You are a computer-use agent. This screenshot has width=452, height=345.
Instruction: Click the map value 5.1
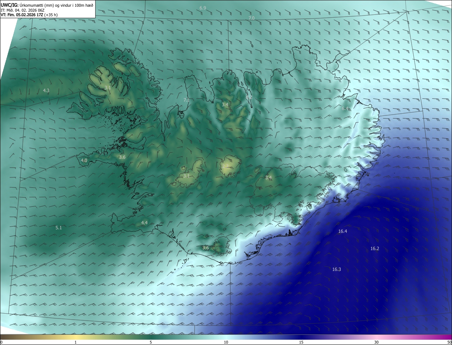tap(59, 228)
